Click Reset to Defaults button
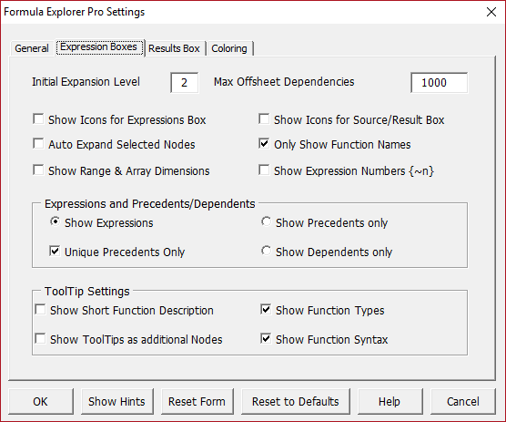This screenshot has height=422, width=506. coord(296,402)
